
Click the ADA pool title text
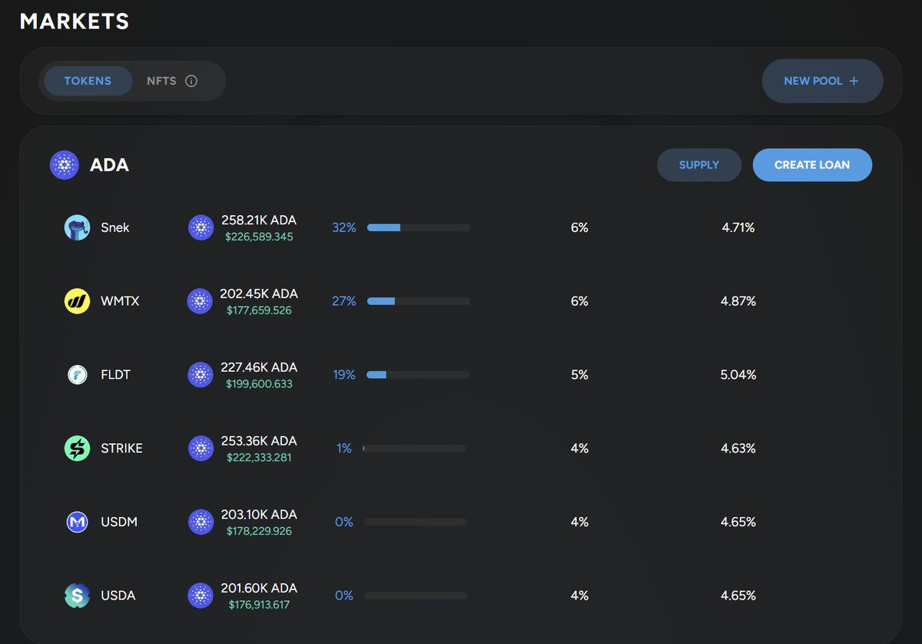coord(109,165)
